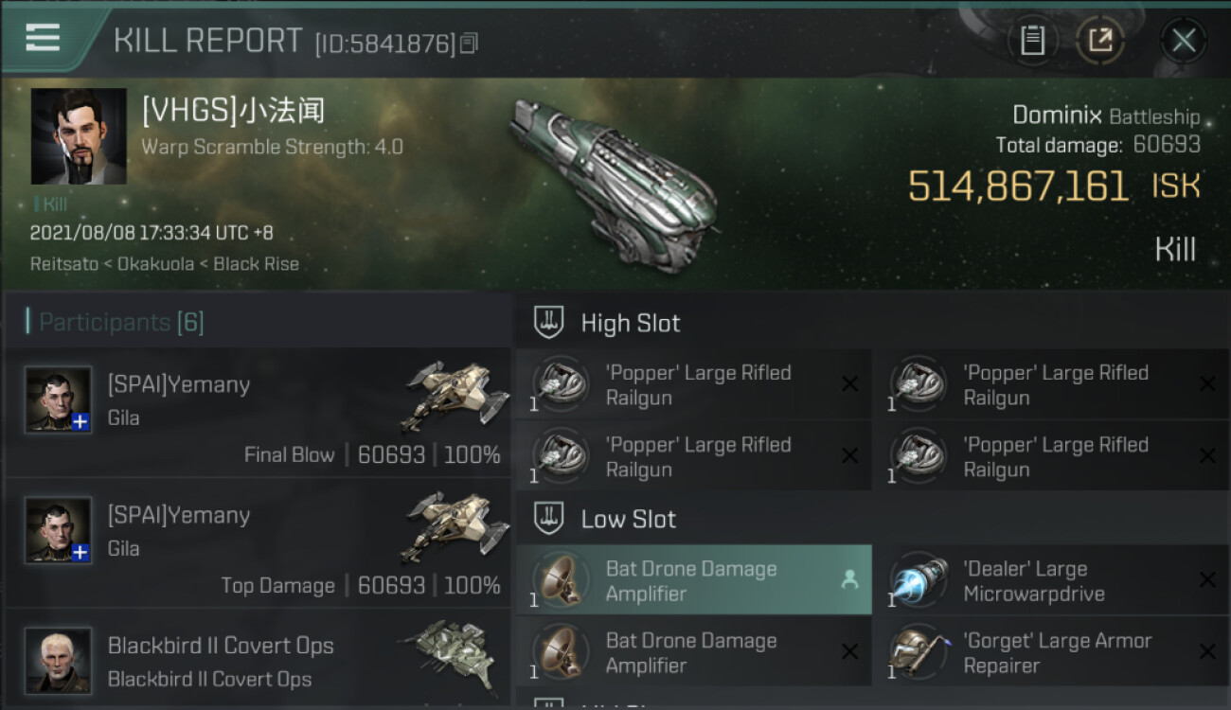Open the Top Damage Yemany portrait

point(59,530)
